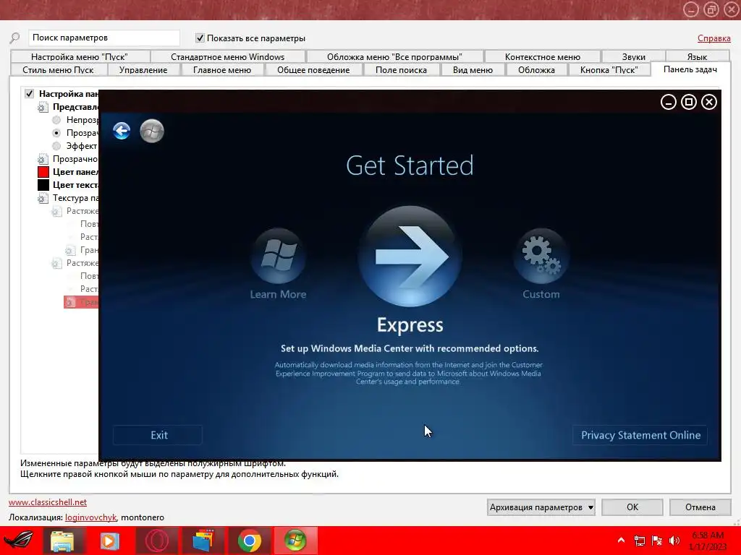The image size is (741, 555).
Task: Click the search magnifier icon in settings
Action: pos(15,38)
